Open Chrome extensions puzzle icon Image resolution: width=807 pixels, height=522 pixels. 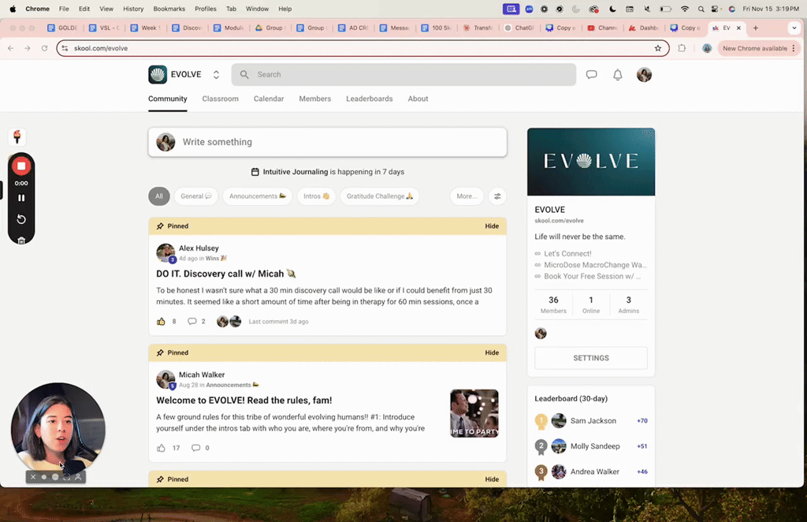(682, 48)
